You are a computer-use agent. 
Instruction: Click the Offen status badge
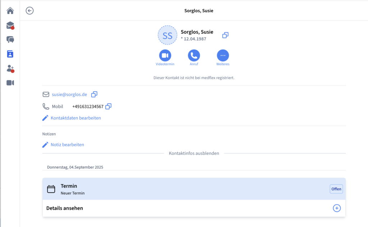click(336, 189)
